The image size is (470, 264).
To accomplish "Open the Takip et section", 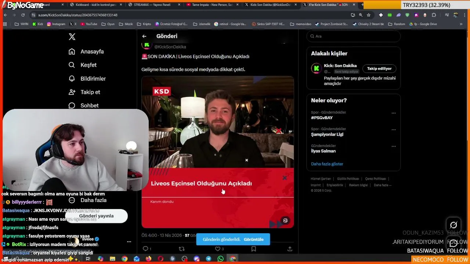I will (x=84, y=92).
